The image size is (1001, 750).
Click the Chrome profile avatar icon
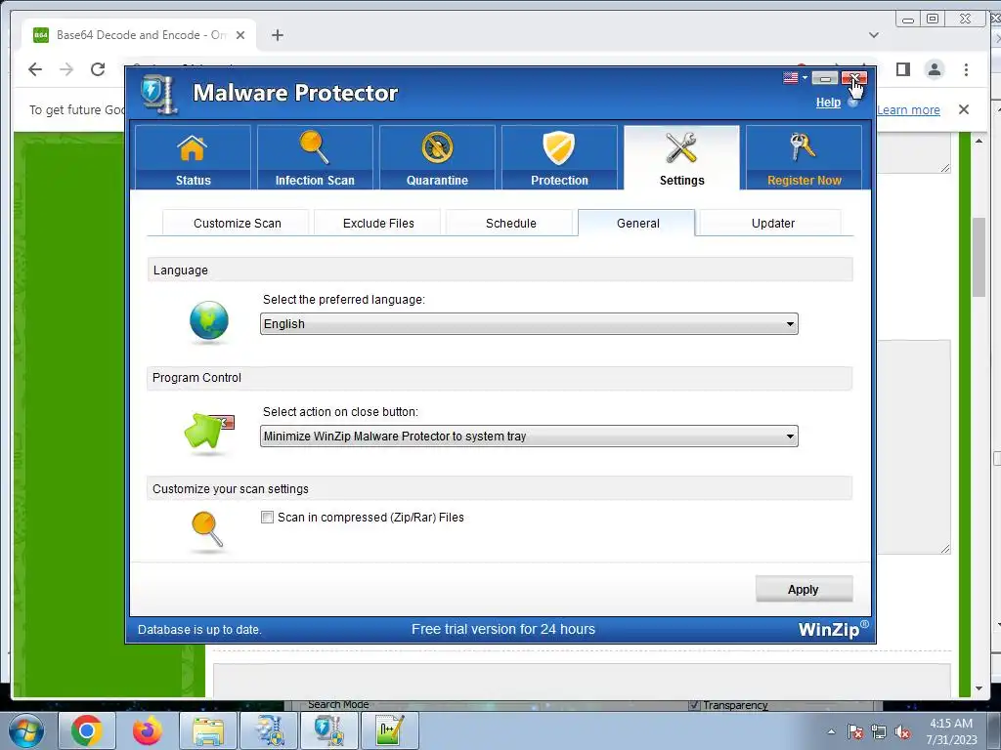[934, 69]
